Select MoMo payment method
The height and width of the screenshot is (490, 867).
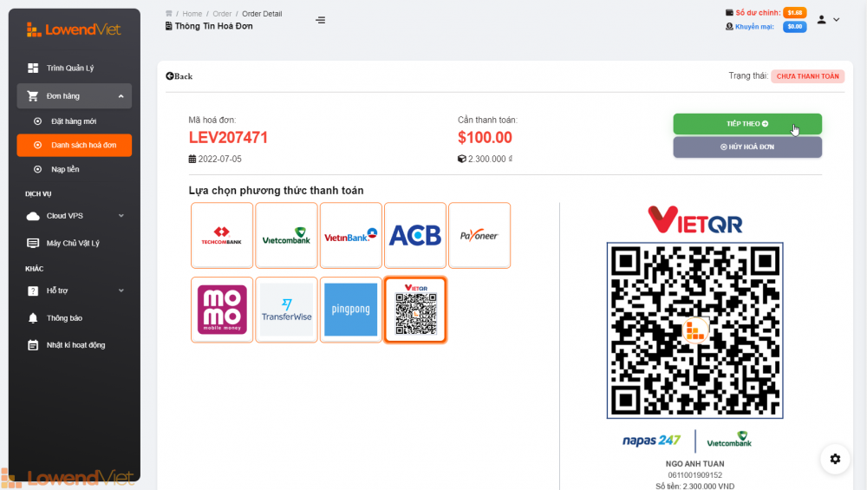(222, 310)
